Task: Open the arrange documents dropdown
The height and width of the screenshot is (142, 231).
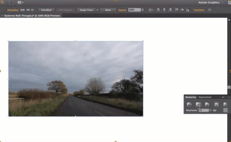Action: pyautogui.click(x=20, y=3)
